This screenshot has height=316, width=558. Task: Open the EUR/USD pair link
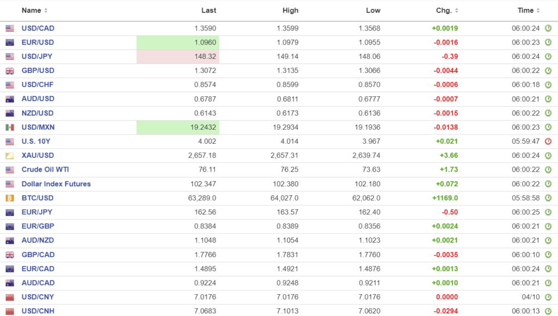click(38, 42)
